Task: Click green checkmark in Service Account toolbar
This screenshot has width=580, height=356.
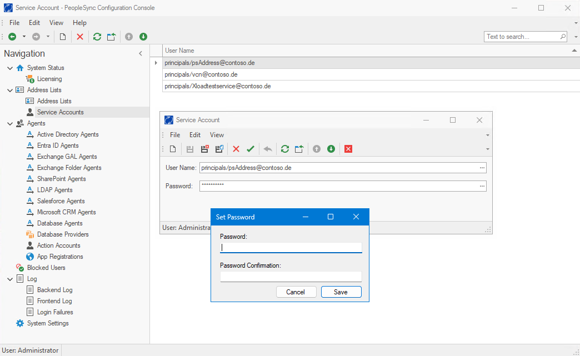Action: pos(251,149)
